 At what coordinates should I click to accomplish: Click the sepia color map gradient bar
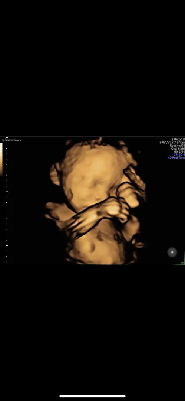coord(1,159)
